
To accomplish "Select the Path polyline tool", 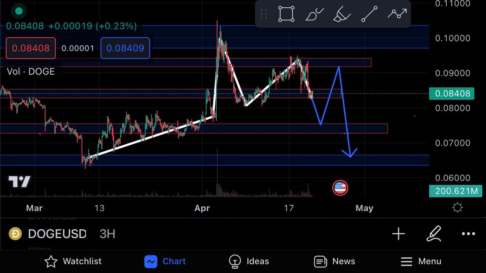I will pyautogui.click(x=397, y=14).
